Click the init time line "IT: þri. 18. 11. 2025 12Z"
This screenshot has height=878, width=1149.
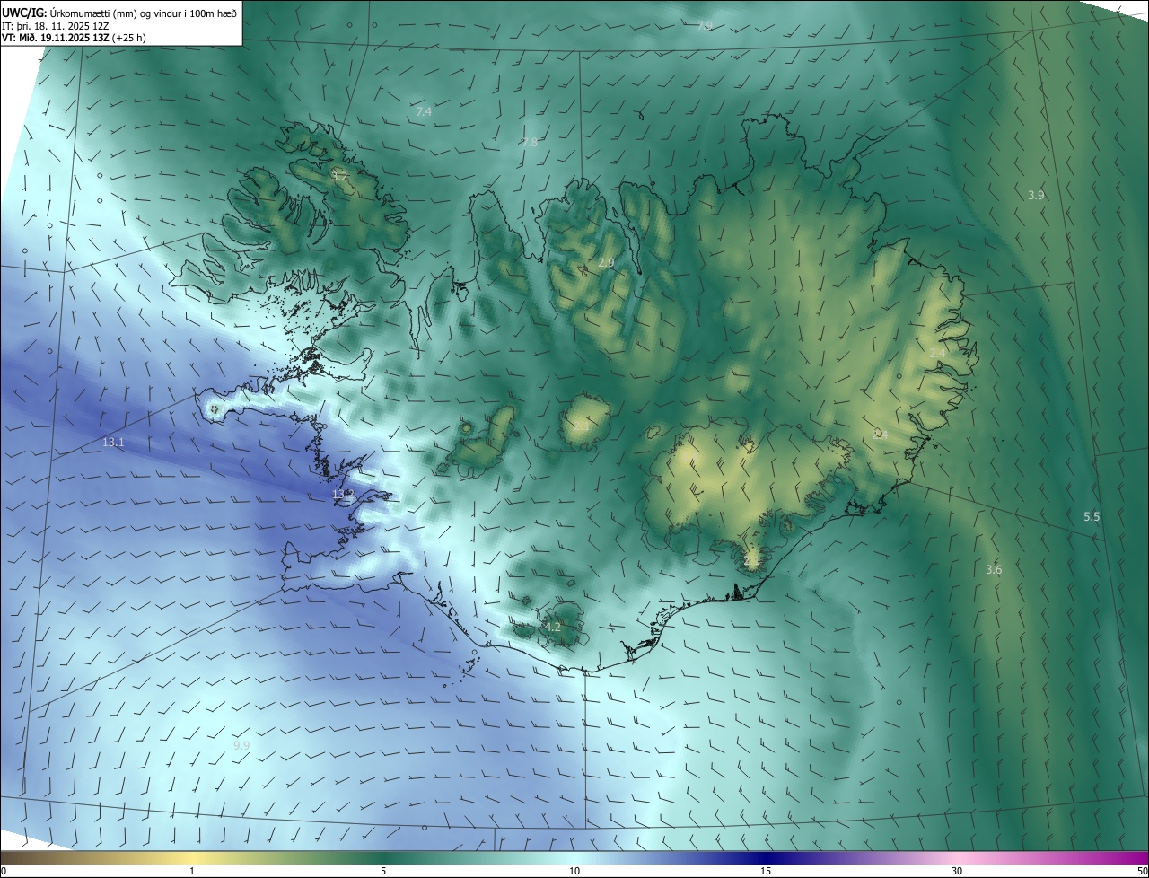point(56,25)
